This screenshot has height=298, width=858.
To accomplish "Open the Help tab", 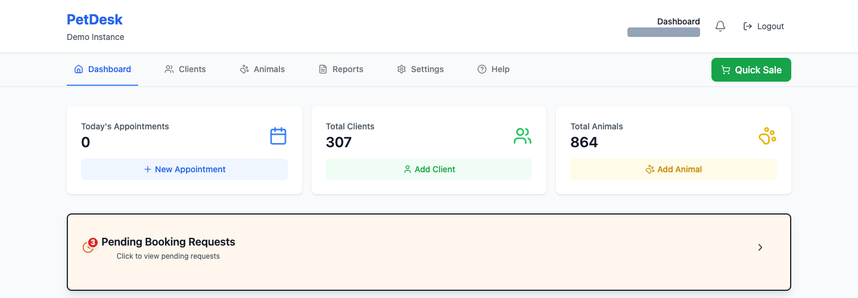I will (x=493, y=69).
